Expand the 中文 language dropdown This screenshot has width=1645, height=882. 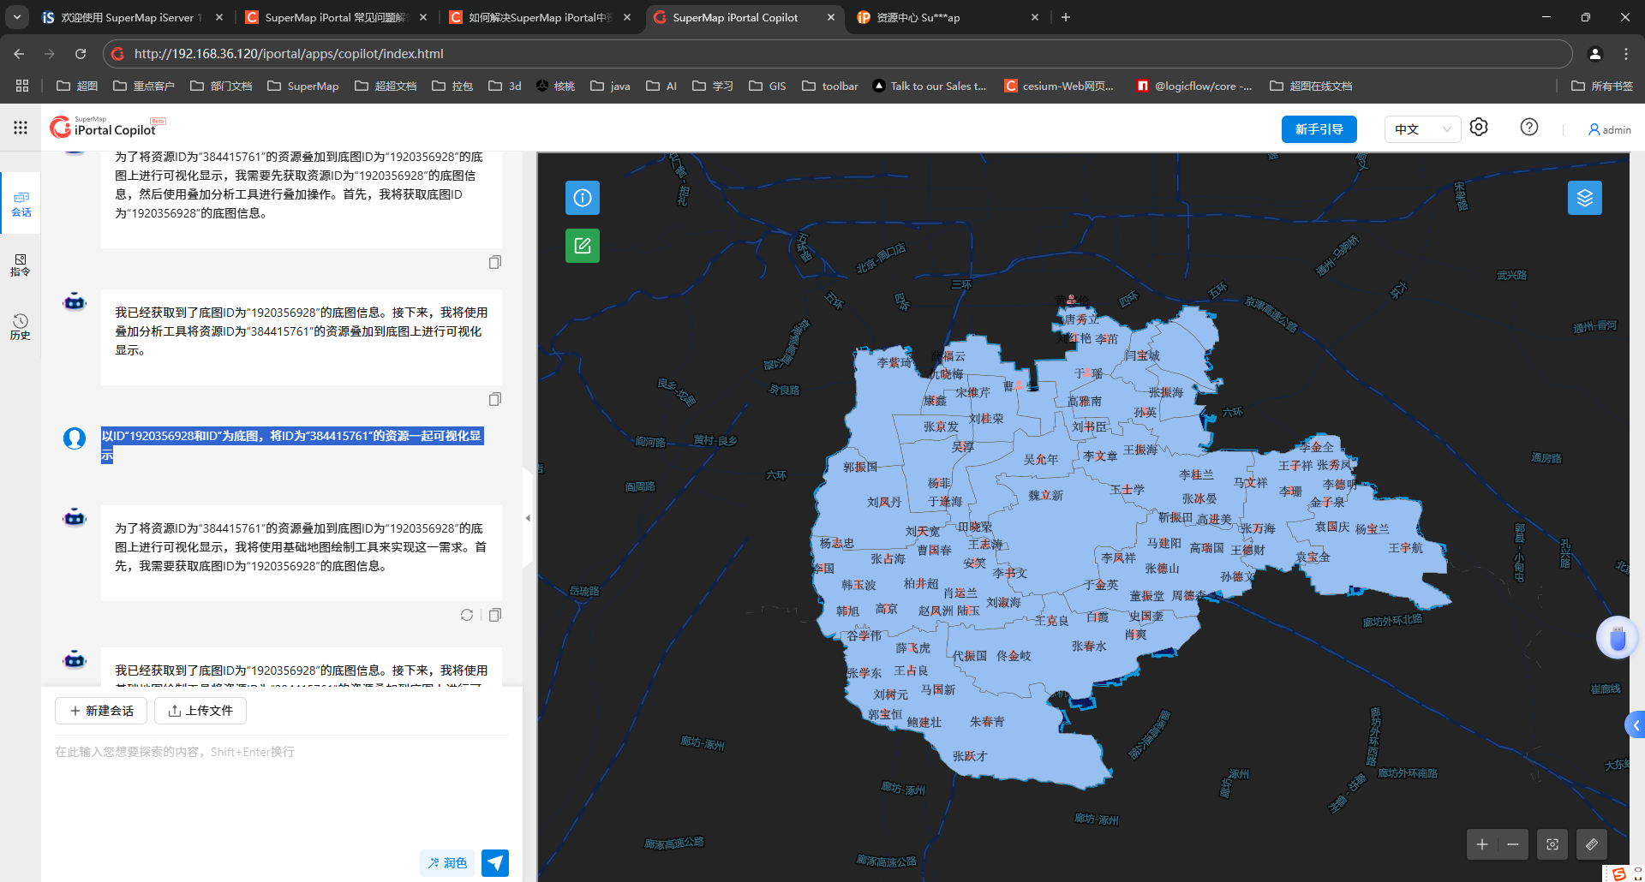[1422, 129]
